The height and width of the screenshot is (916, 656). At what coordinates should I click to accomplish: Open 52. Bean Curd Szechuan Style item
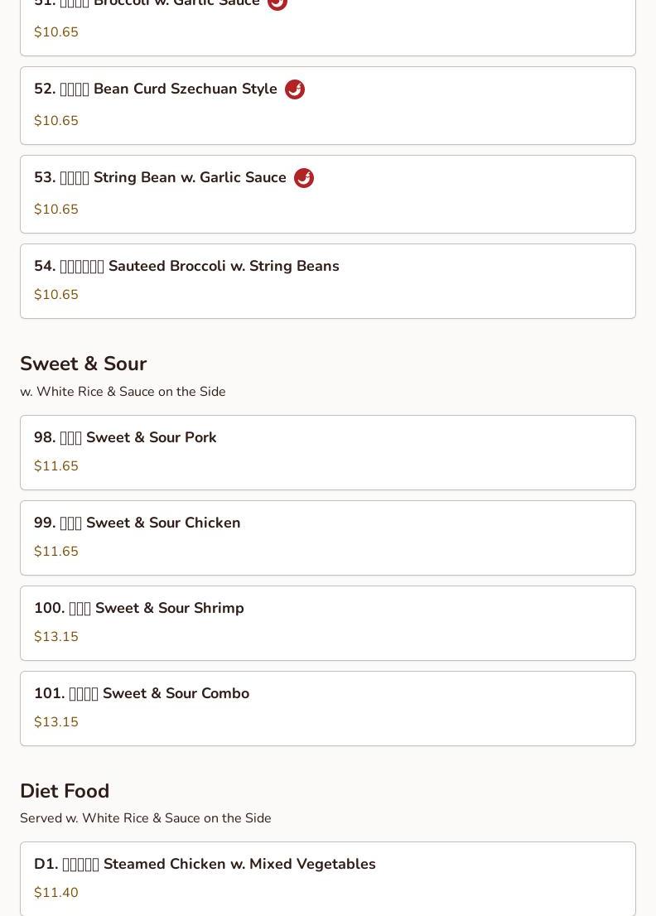pos(328,106)
